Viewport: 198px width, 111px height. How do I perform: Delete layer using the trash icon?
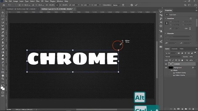point(193,109)
